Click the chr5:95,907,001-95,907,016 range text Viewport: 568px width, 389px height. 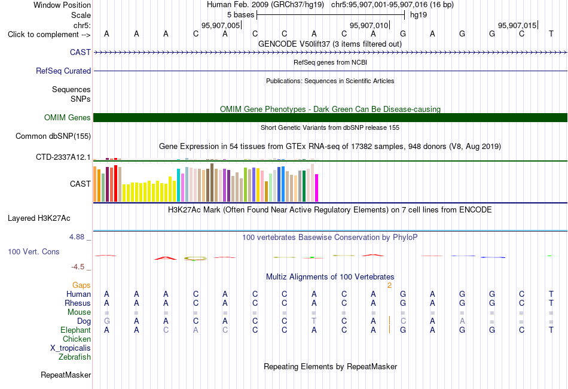coord(392,5)
